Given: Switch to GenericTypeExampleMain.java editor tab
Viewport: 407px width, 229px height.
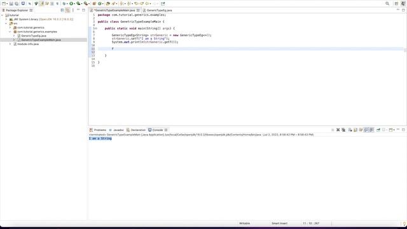Looking at the screenshot, I should [x=114, y=10].
